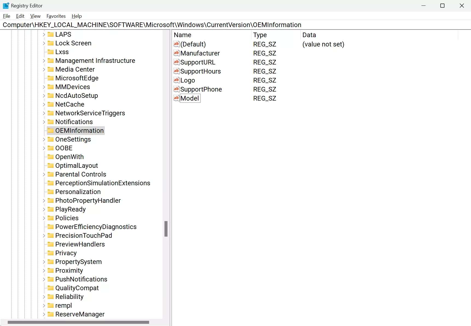471x326 pixels.
Task: Click the PreviewHandlers folder icon
Action: click(51, 244)
